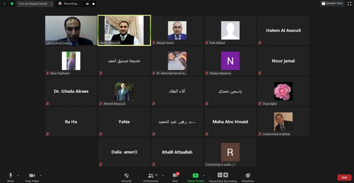Enter full screen mode
Image resolution: width=354 pixels, height=183 pixels.
click(349, 4)
